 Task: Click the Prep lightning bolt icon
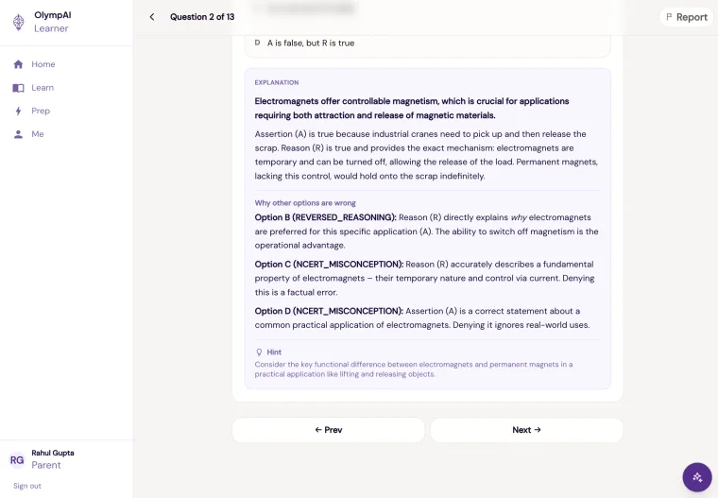(x=18, y=111)
